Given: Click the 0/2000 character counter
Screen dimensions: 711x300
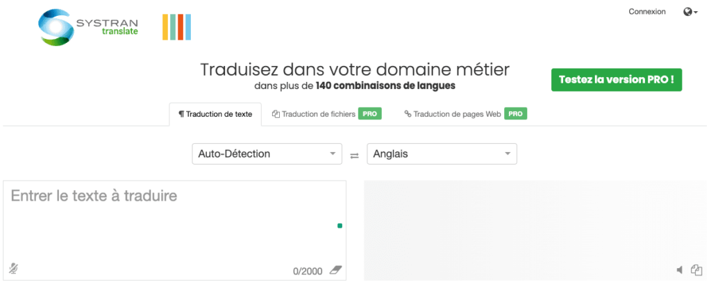Looking at the screenshot, I should tap(308, 272).
